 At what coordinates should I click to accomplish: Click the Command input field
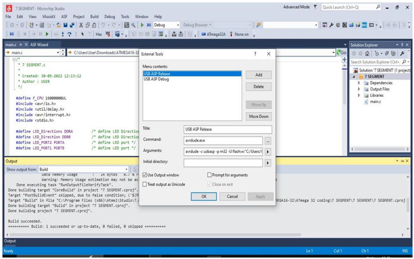pyautogui.click(x=223, y=141)
